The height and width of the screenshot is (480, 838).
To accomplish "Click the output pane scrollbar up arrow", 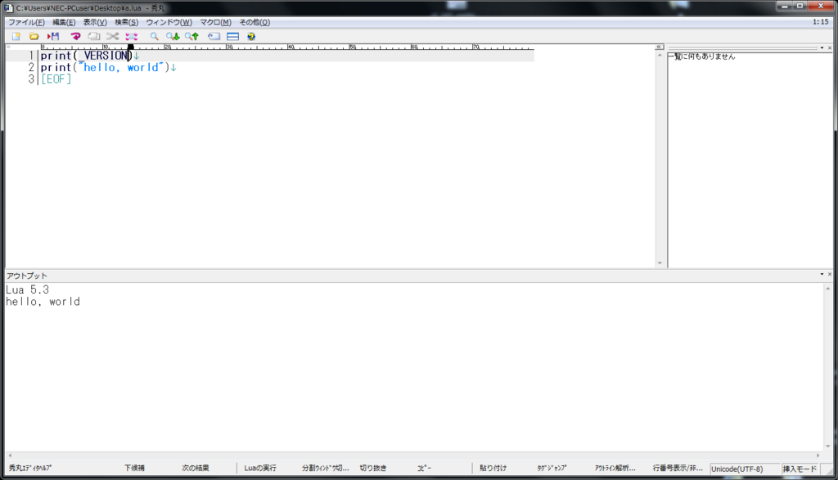I will 828,289.
